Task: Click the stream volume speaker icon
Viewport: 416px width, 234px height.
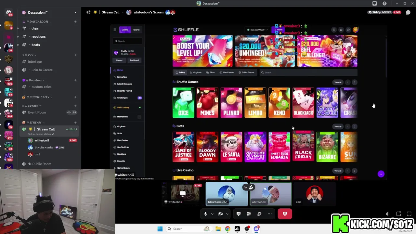Action: pos(388,214)
